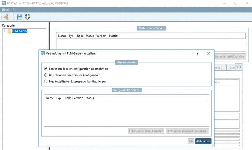Click the dialog's resize grip corner

tap(212, 145)
